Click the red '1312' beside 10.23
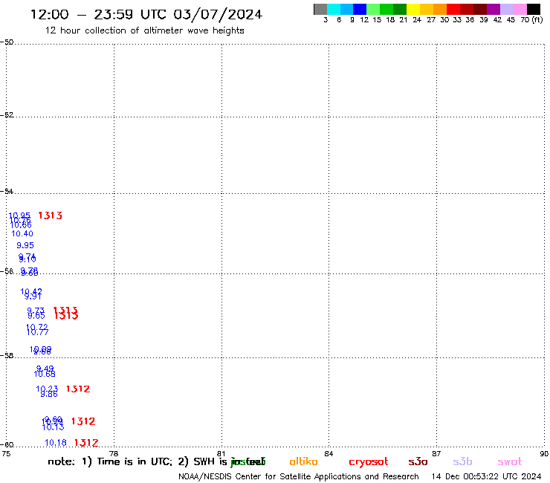Image resolution: width=550 pixels, height=483 pixels. pos(78,389)
